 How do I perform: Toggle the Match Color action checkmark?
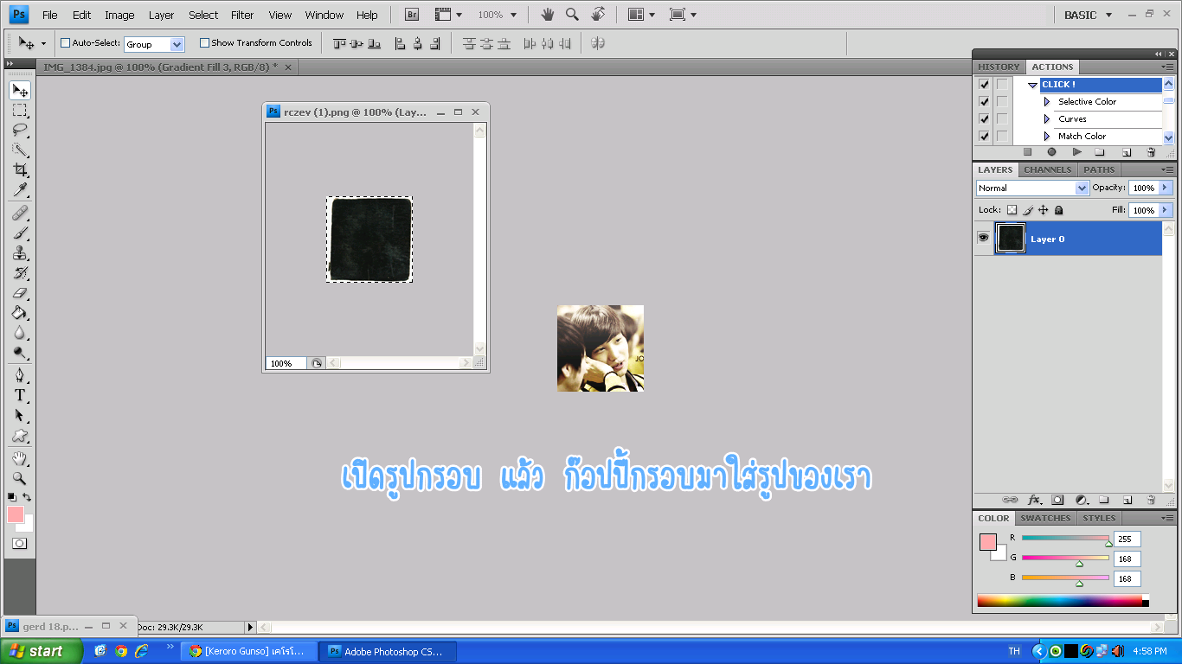984,137
